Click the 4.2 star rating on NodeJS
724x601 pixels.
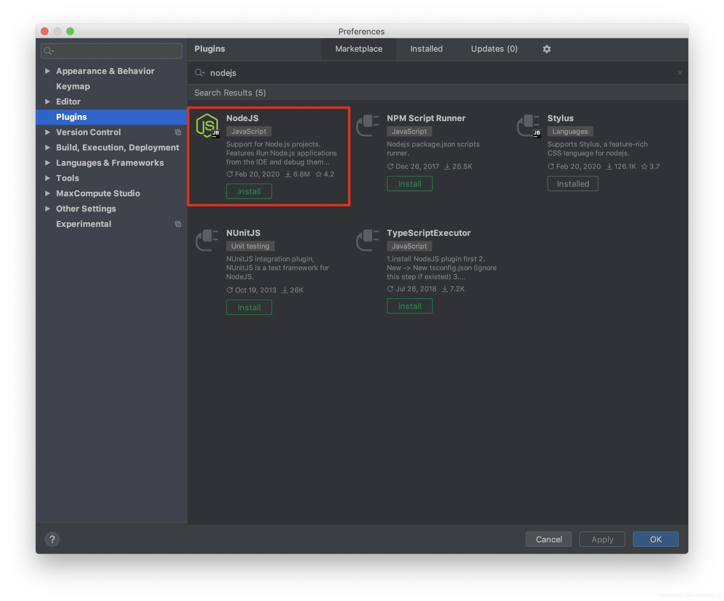[x=325, y=174]
